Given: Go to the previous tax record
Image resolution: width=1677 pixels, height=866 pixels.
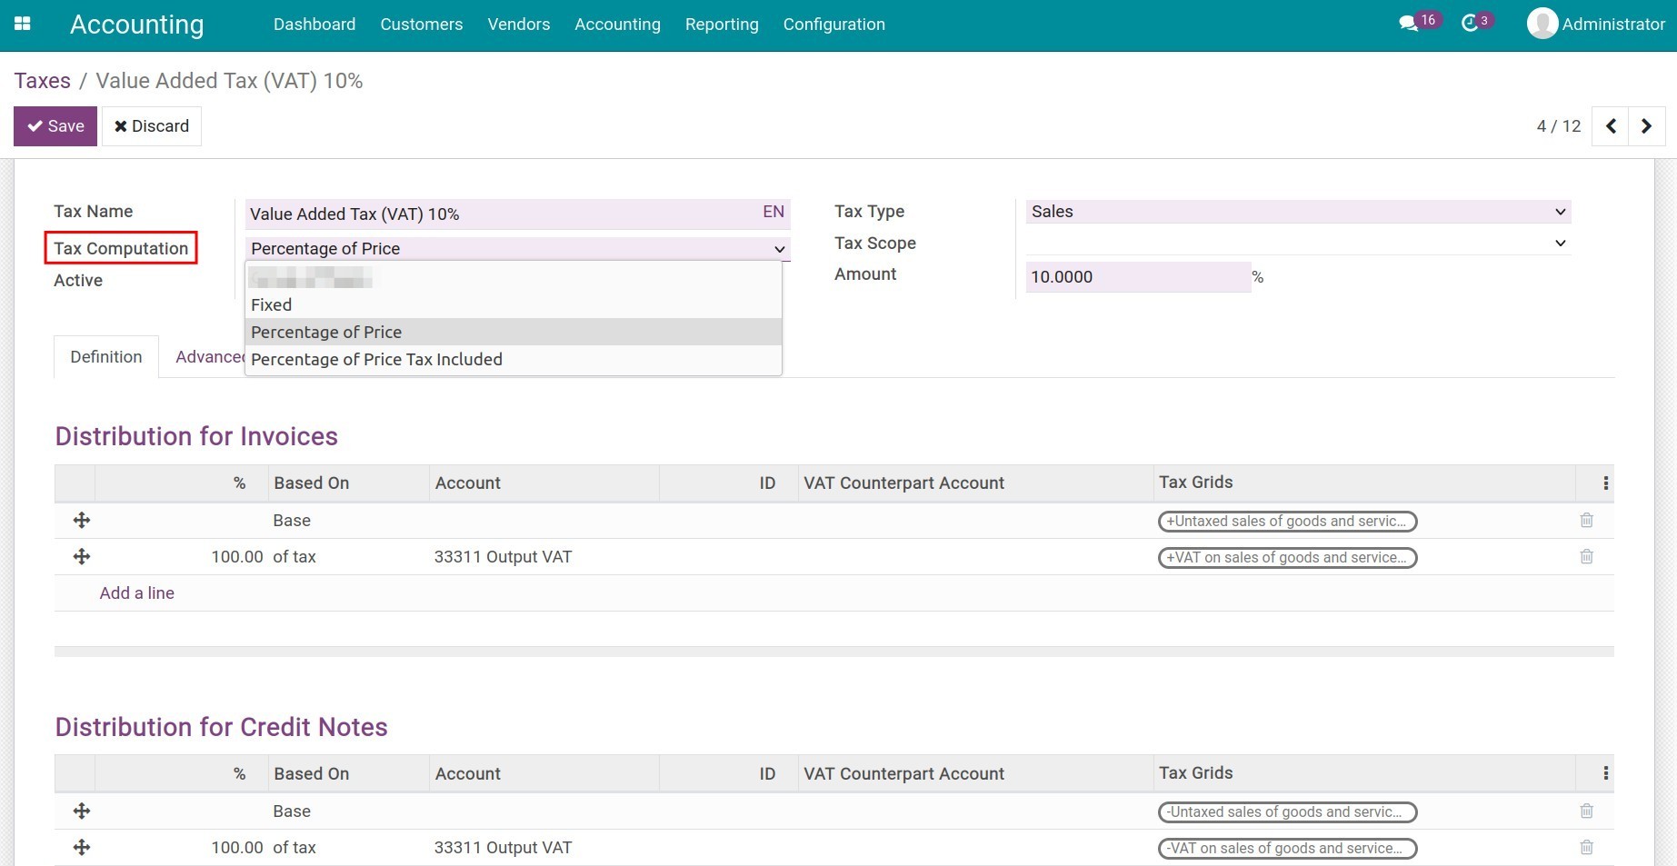Looking at the screenshot, I should click(x=1611, y=126).
